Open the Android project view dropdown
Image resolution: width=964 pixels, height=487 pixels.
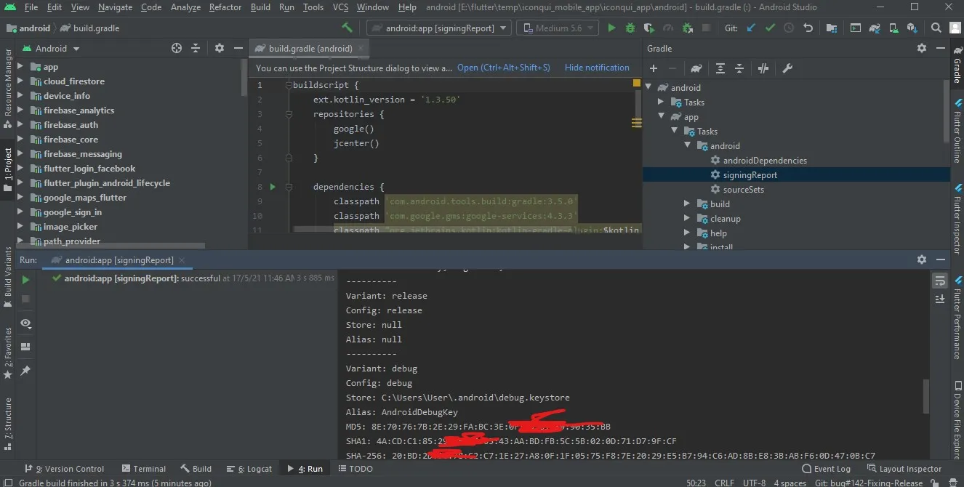coord(51,48)
